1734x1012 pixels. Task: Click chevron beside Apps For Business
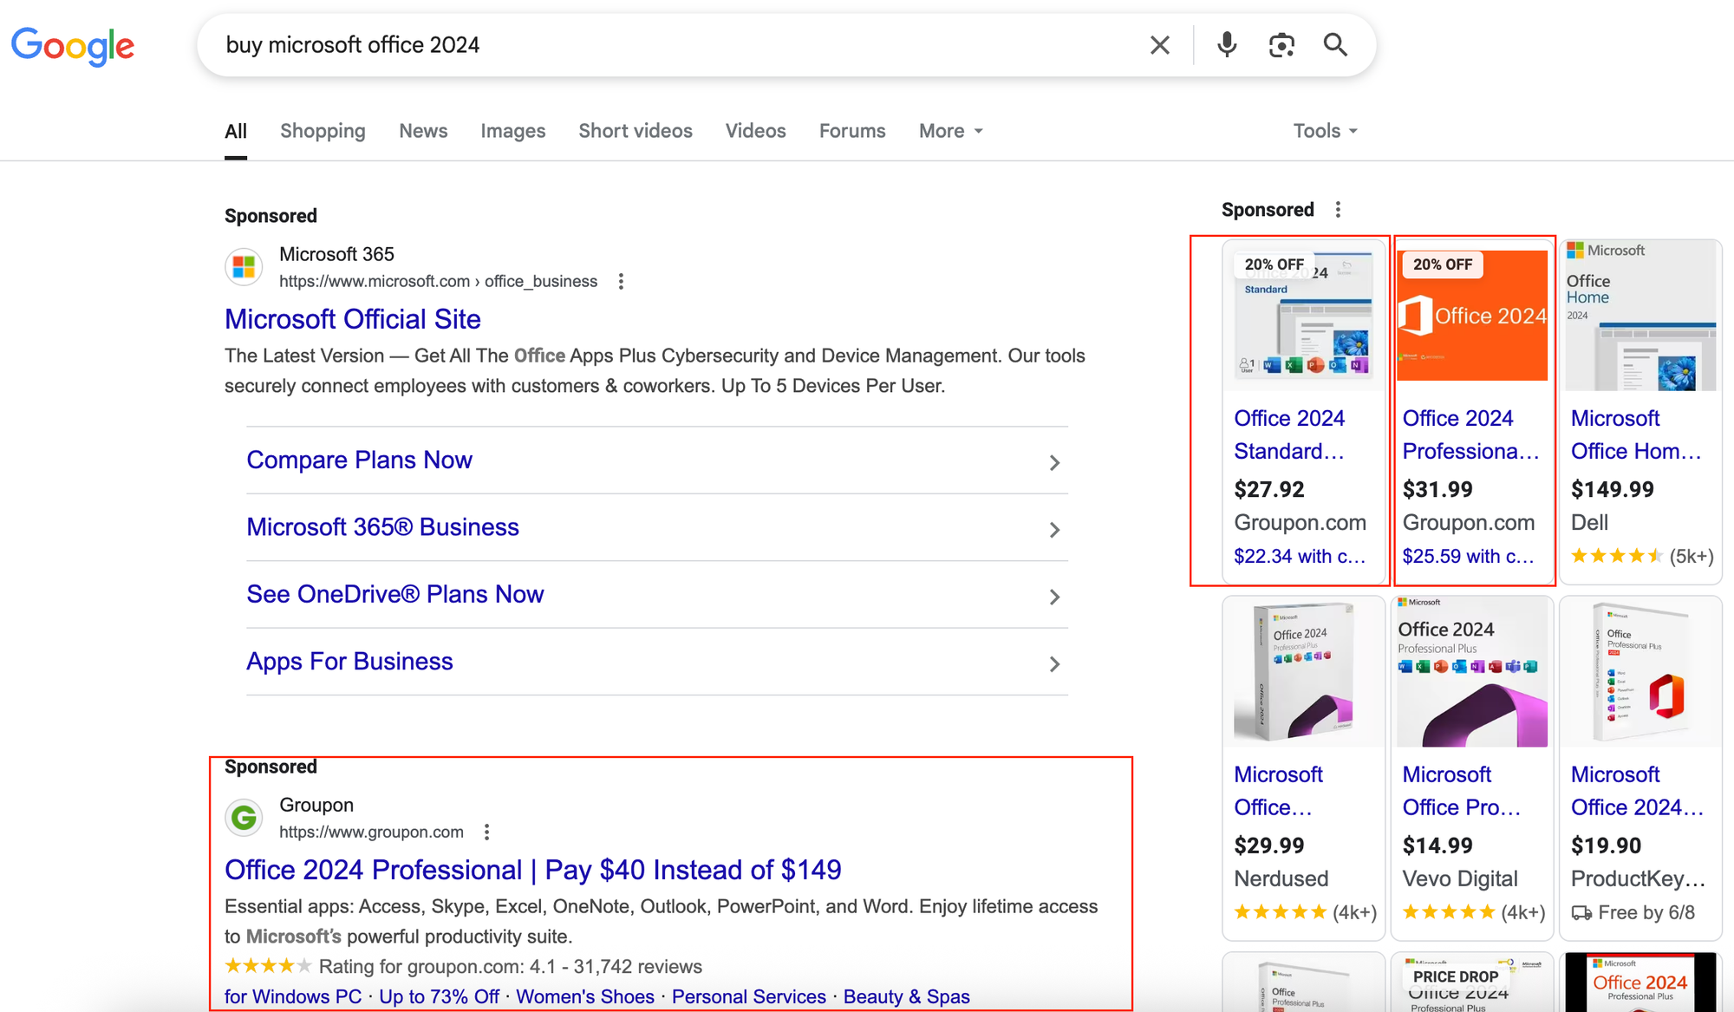click(x=1054, y=664)
